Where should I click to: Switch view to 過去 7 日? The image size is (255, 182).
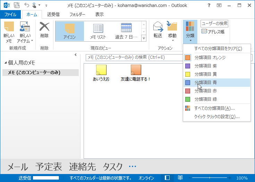click(x=126, y=31)
